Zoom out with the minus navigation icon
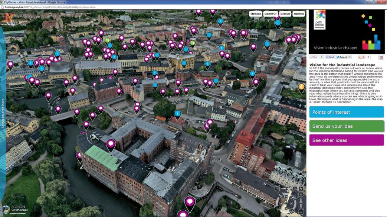 click(301, 212)
